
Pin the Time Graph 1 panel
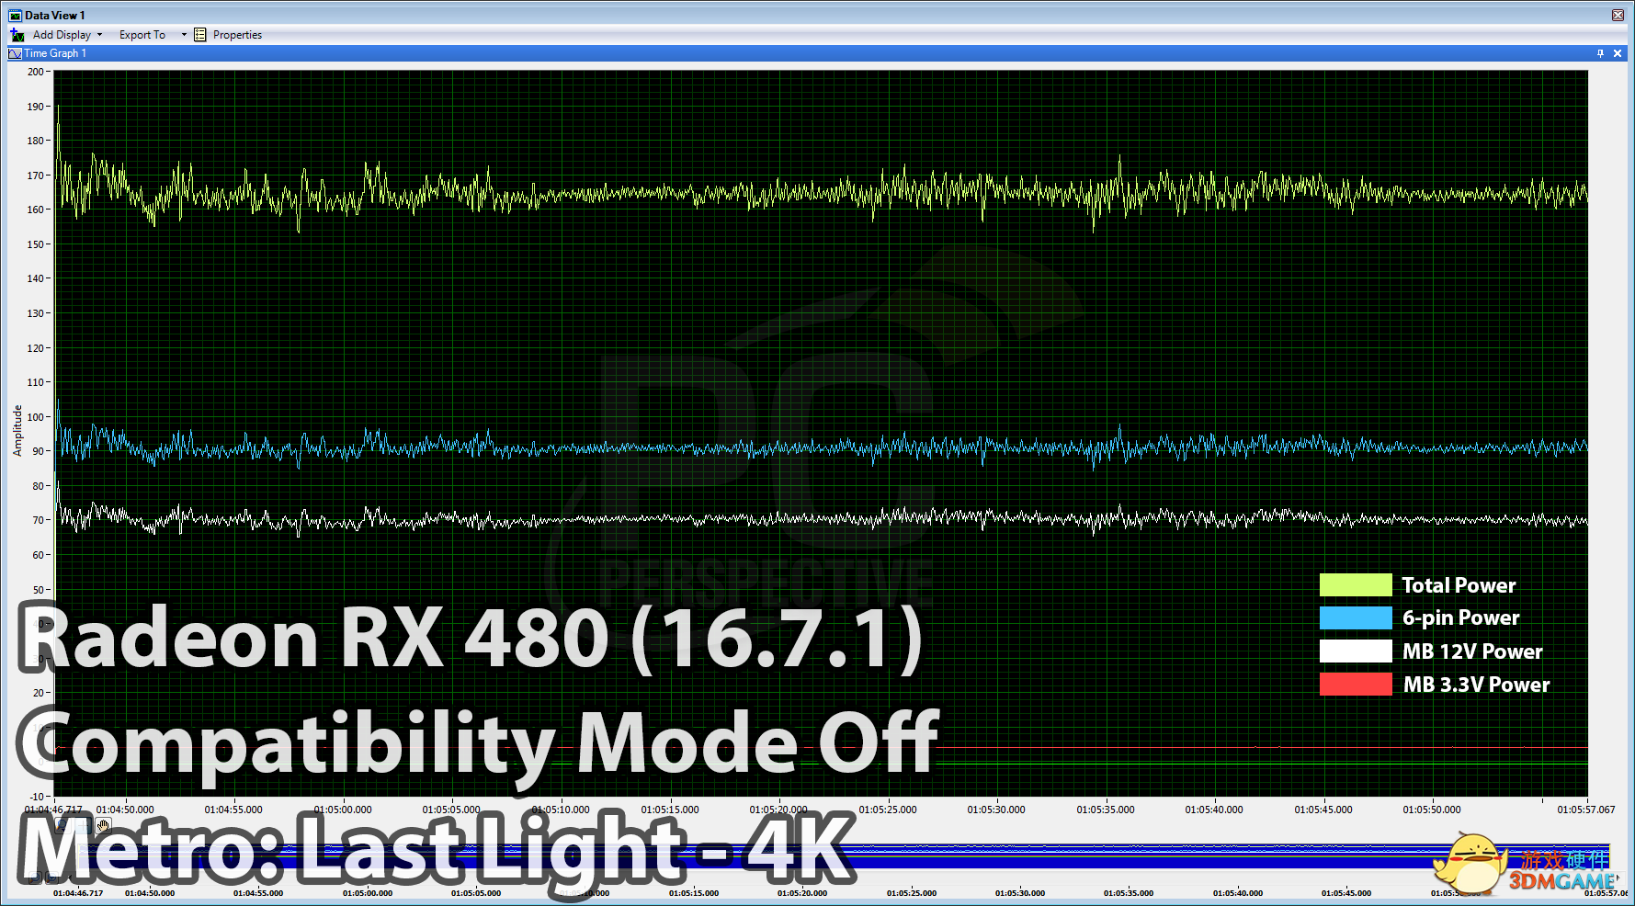(1600, 53)
